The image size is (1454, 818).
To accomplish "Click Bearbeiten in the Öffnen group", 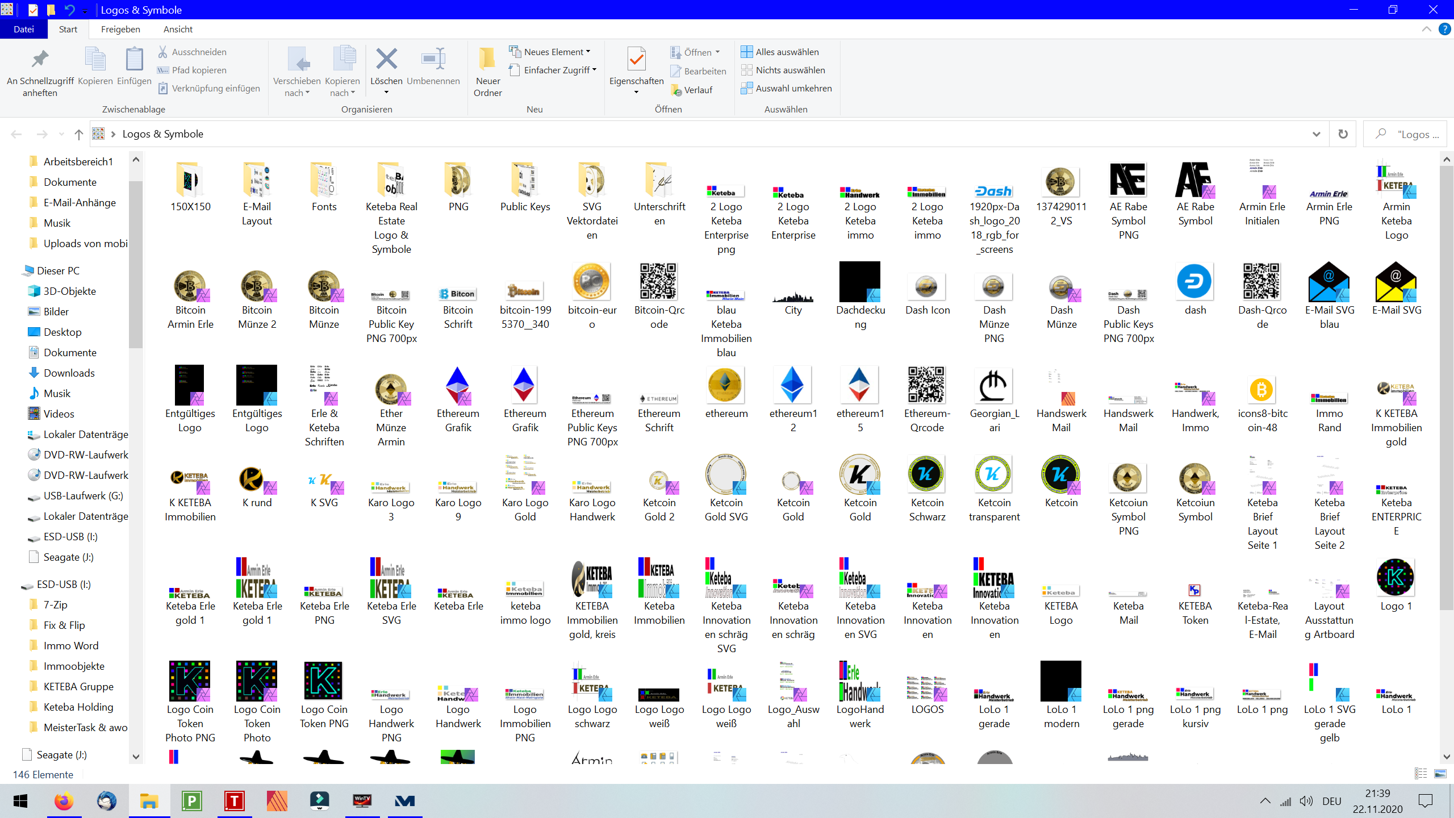I will 699,71.
